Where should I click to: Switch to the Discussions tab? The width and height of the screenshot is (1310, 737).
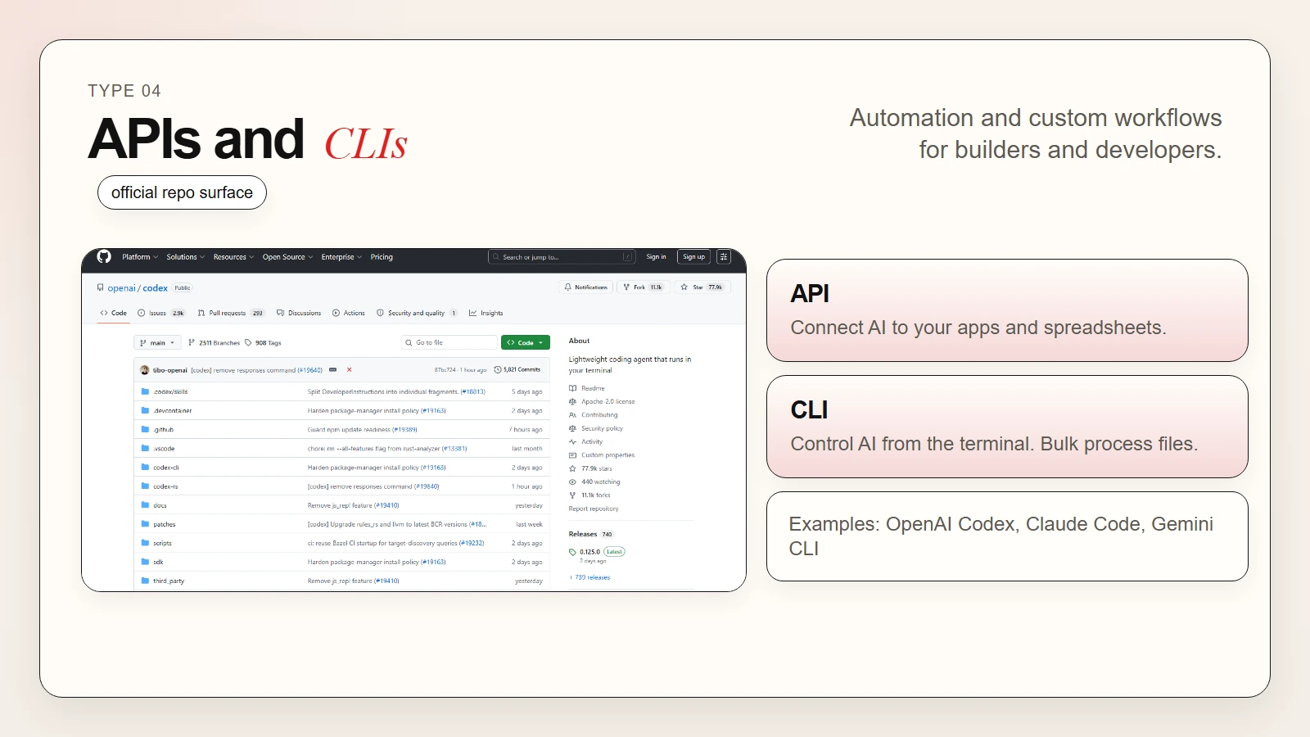point(299,313)
